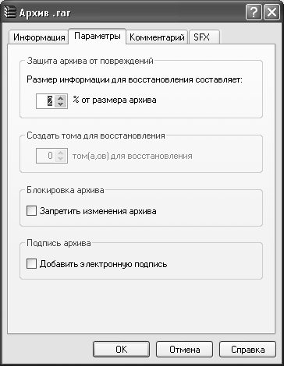Click the recovery volumes count field
Image resolution: width=284 pixels, height=366 pixels.
46,156
